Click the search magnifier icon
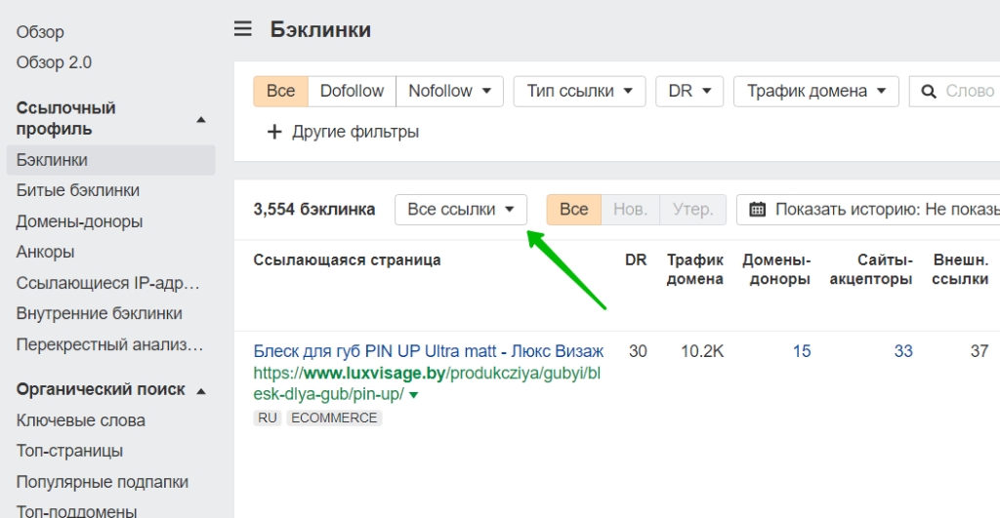This screenshot has width=1000, height=518. 929,92
